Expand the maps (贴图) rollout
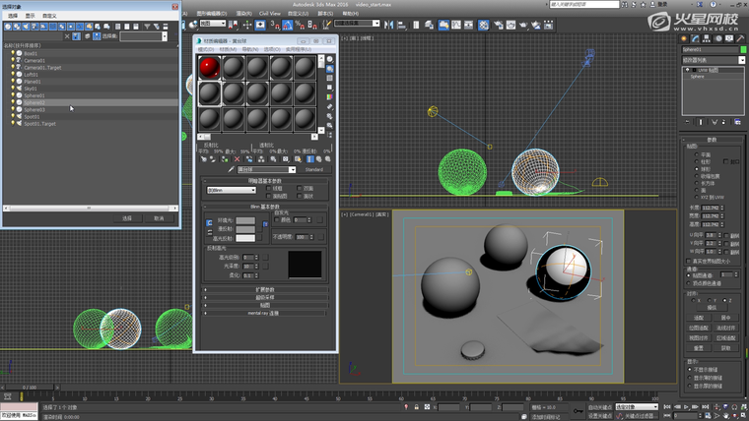 (264, 306)
